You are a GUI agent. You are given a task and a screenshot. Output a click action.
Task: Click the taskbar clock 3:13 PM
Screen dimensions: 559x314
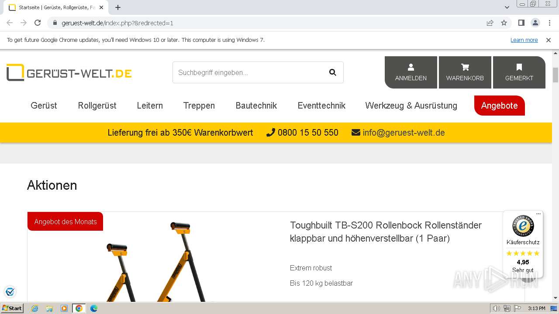click(536, 308)
